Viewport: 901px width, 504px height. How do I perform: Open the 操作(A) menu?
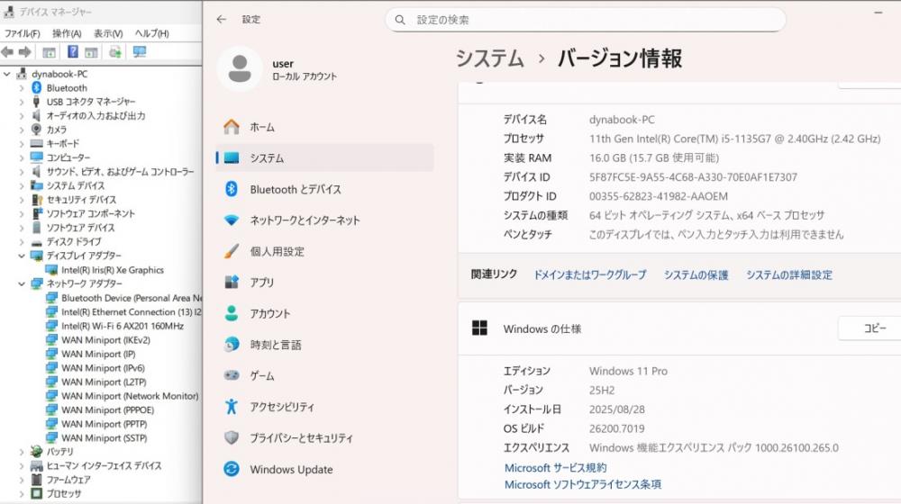[x=67, y=34]
